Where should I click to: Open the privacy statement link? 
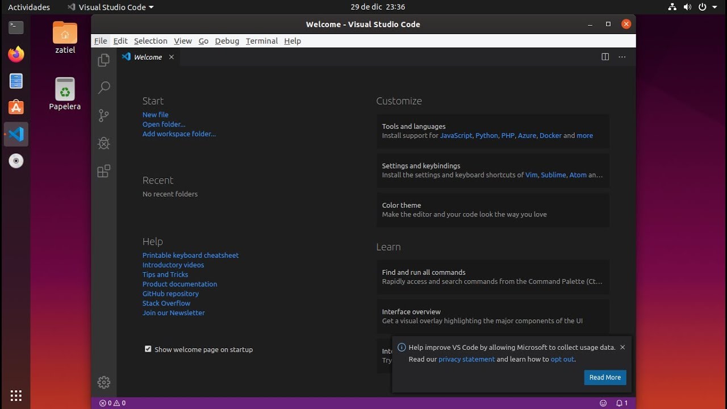(466, 359)
